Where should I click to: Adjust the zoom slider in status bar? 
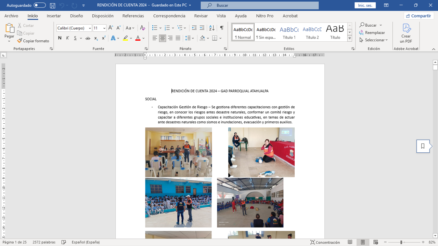(401, 242)
